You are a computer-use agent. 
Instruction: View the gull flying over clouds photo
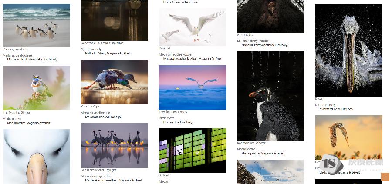click(193, 87)
